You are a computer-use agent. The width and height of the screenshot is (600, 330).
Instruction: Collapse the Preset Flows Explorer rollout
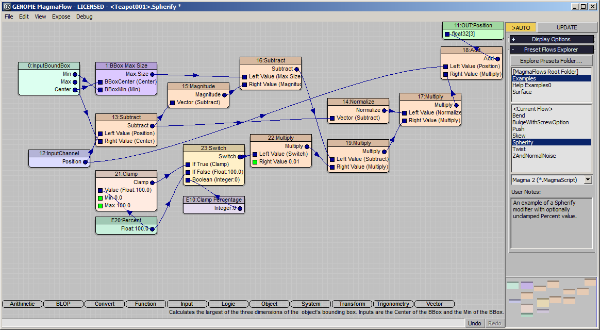552,49
